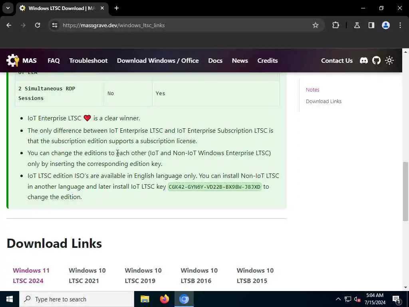
Task: Open the Extensions puzzle icon
Action: click(336, 25)
